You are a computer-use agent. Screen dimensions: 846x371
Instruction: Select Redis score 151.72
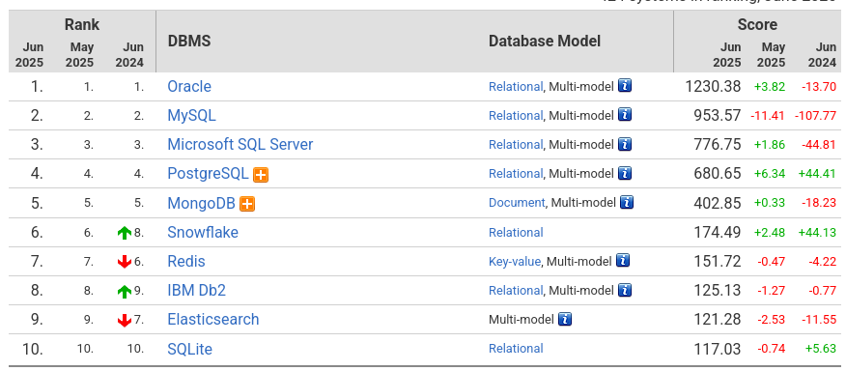click(717, 262)
